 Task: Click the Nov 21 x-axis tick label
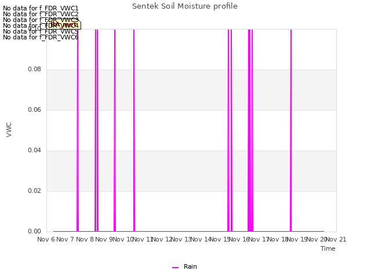[x=336, y=239]
